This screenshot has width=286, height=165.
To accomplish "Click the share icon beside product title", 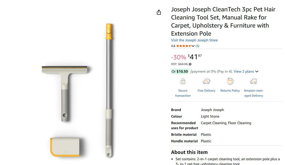I will point(159,12).
